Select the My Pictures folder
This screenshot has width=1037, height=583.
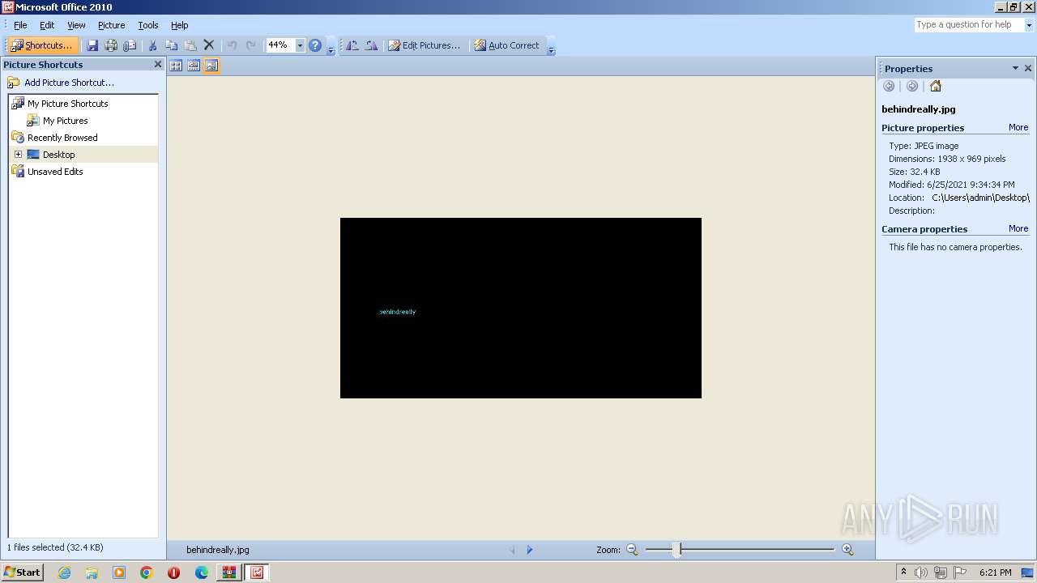tap(65, 121)
